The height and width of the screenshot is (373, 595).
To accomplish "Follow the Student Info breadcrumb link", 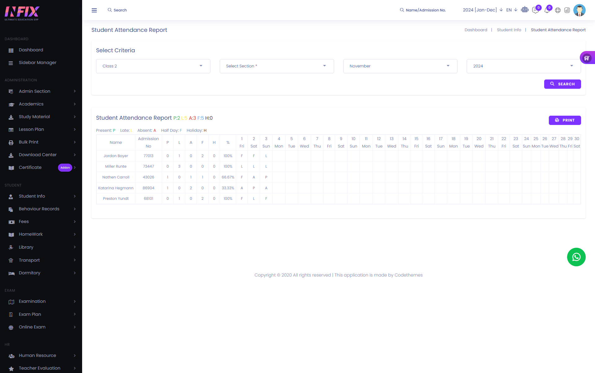I will 509,30.
